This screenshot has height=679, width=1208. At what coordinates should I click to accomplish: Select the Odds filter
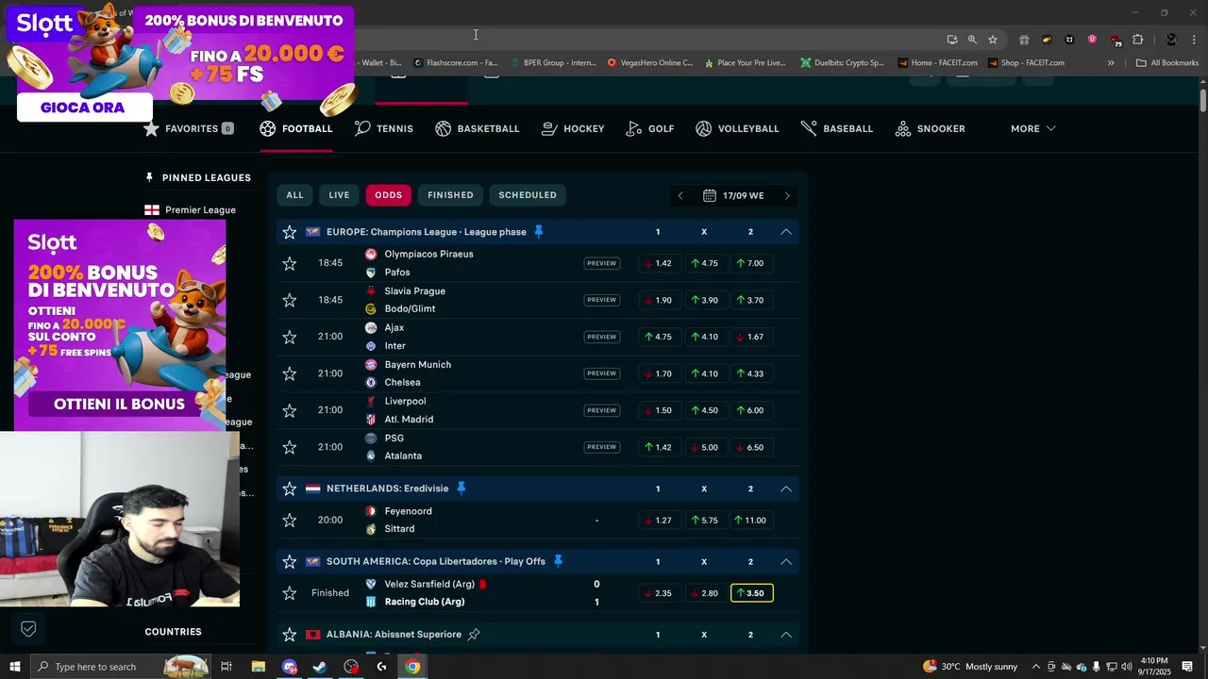point(388,195)
